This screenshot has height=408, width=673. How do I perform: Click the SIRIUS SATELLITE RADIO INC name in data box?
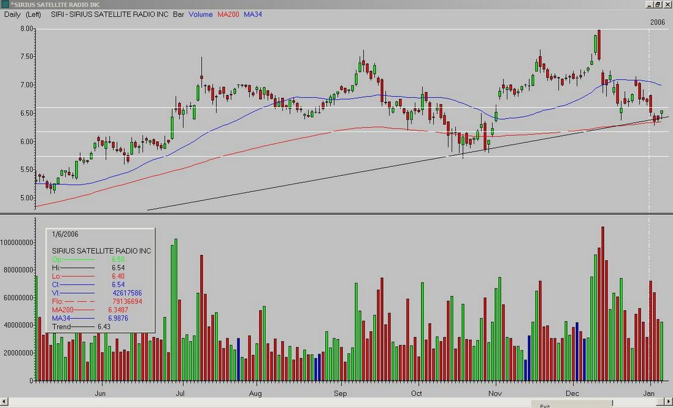[x=101, y=251]
